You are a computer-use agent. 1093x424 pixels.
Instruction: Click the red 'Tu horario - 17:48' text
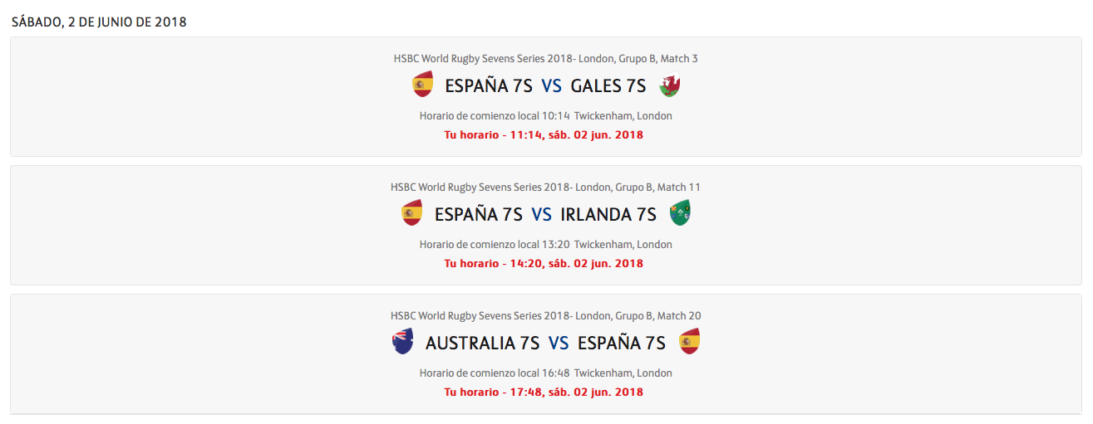click(544, 392)
